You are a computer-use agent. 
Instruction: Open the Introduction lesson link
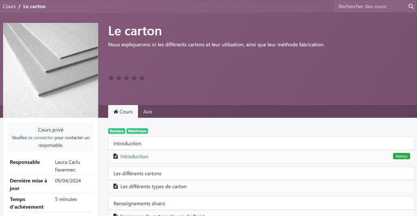(x=134, y=156)
